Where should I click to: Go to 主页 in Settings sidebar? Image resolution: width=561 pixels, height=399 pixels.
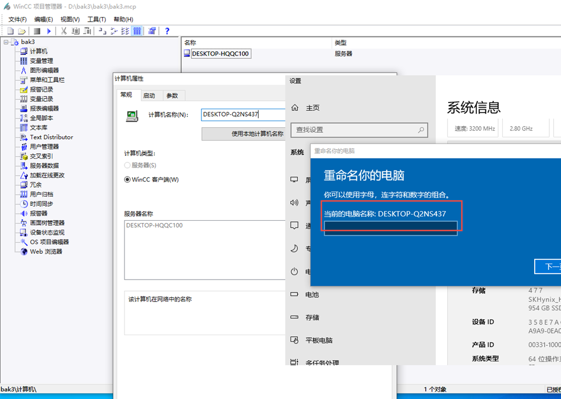click(312, 108)
